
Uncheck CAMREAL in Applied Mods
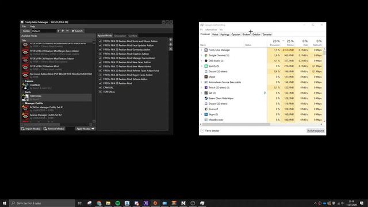[100, 87]
